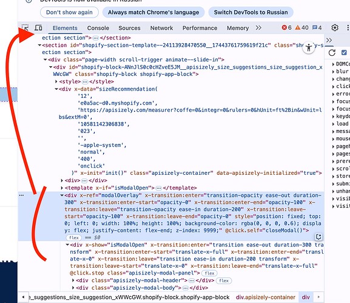
Task: Expand the blur event listener
Action: coord(333,72)
